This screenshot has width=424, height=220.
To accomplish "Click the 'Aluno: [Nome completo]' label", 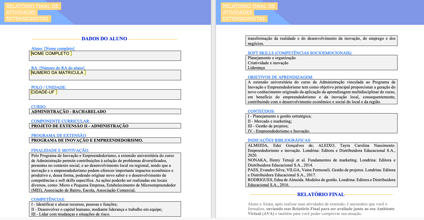I will point(53,48).
